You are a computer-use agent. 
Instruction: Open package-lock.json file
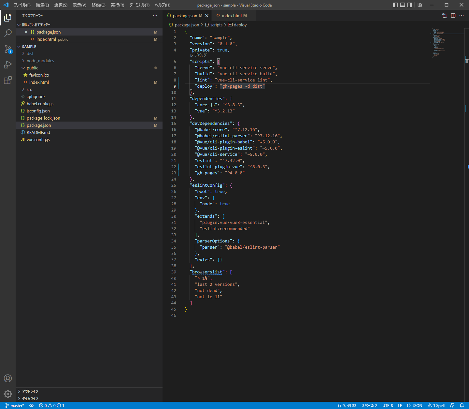pos(89,118)
